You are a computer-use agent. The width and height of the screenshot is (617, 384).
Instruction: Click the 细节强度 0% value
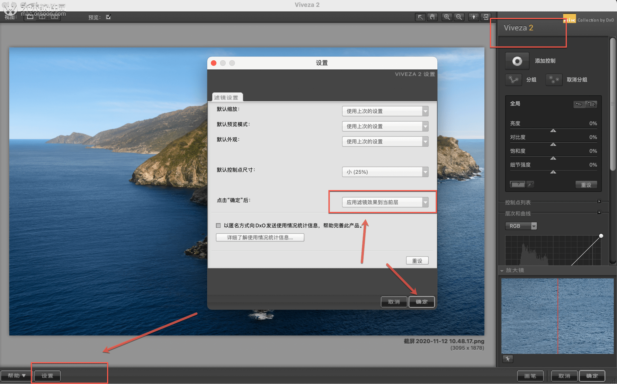[593, 165]
